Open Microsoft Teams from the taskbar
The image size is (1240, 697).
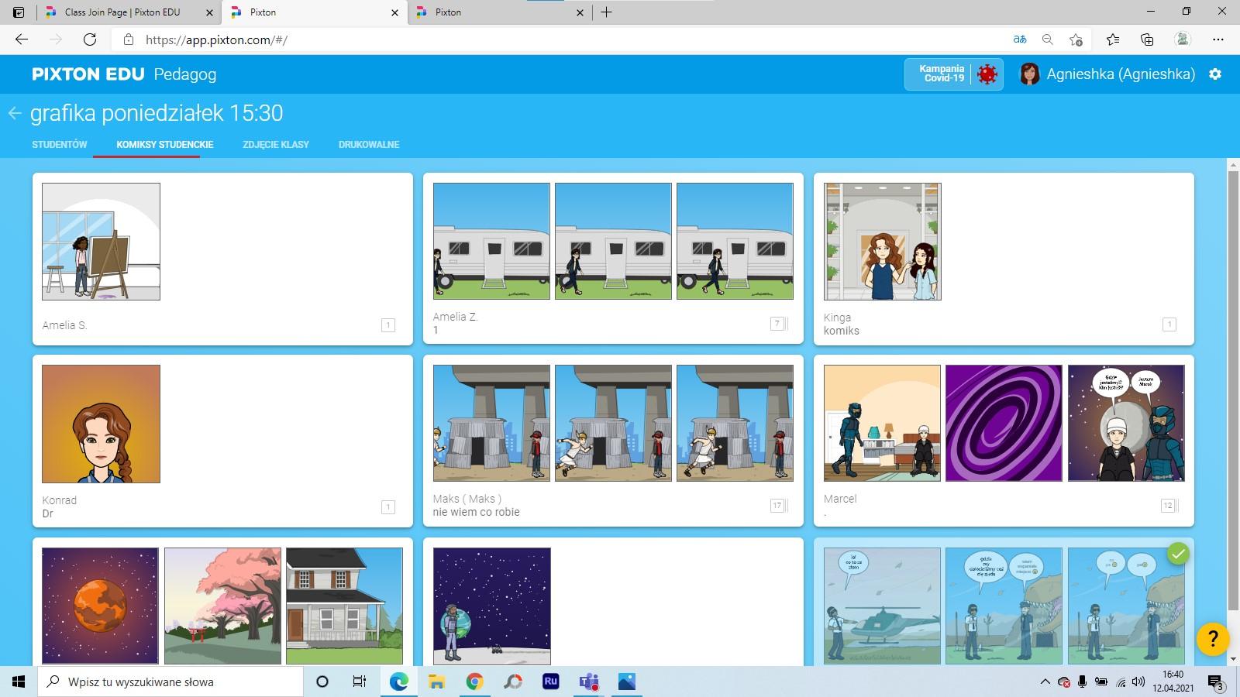pos(589,682)
